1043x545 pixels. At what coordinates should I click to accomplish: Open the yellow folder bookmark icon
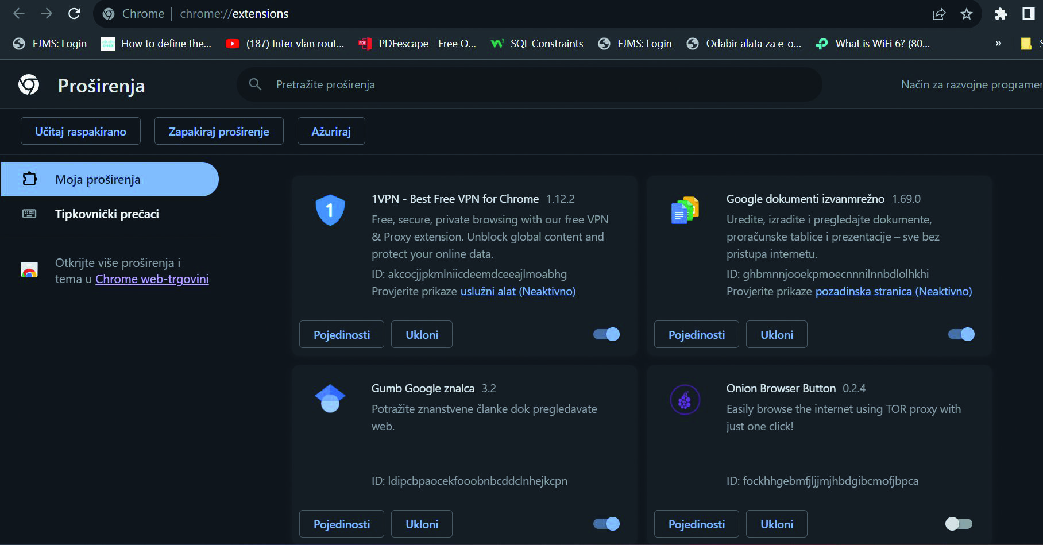coord(1026,44)
